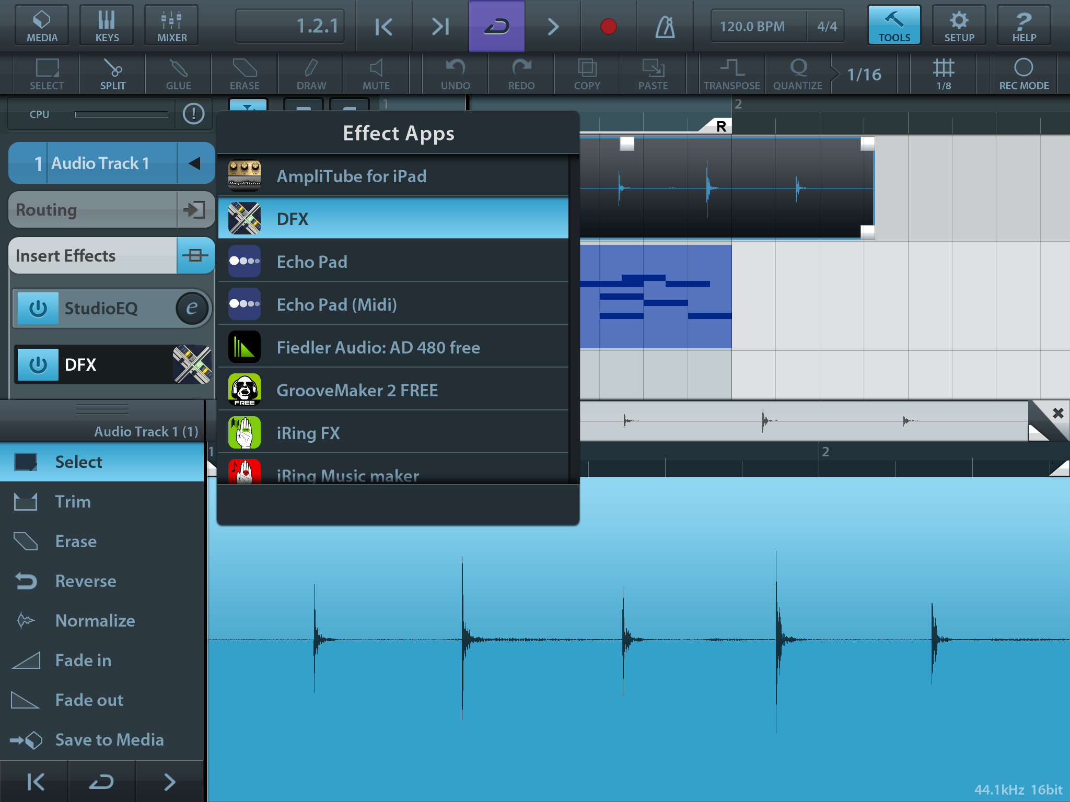1070x802 pixels.
Task: Open the HELP overlay
Action: [1024, 26]
